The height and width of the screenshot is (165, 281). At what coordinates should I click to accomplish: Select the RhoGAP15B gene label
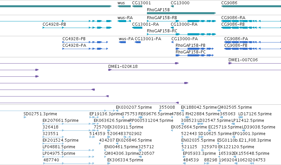tap(158, 10)
